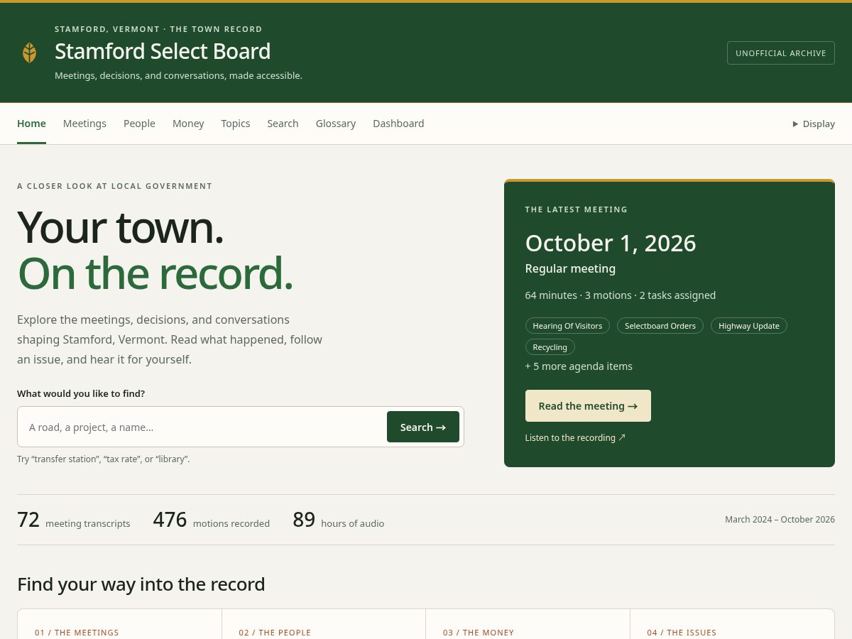Open the 03 / The Money card

pos(528,624)
